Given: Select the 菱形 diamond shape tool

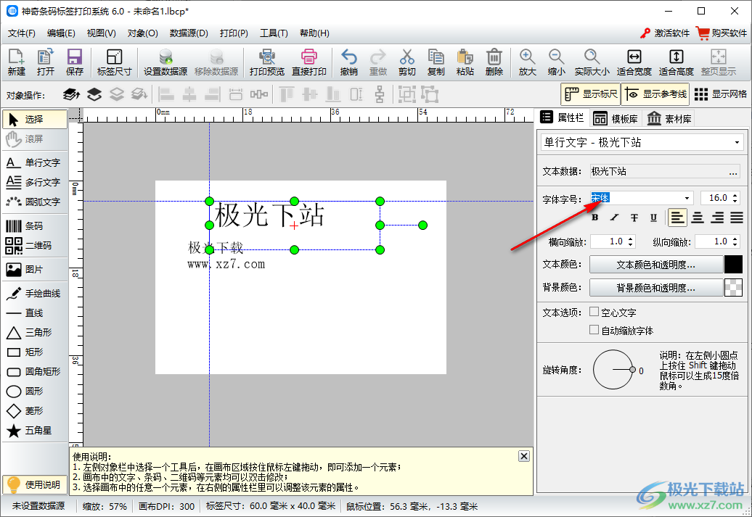Looking at the screenshot, I should [x=35, y=410].
